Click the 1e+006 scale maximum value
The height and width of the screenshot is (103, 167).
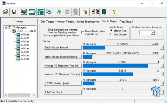coord(155,44)
